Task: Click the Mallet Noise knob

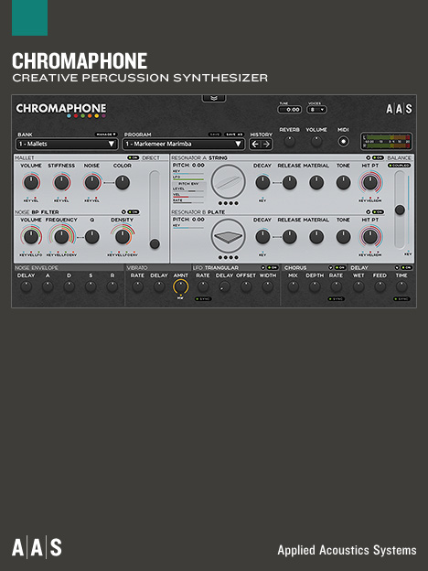Action: pos(91,182)
